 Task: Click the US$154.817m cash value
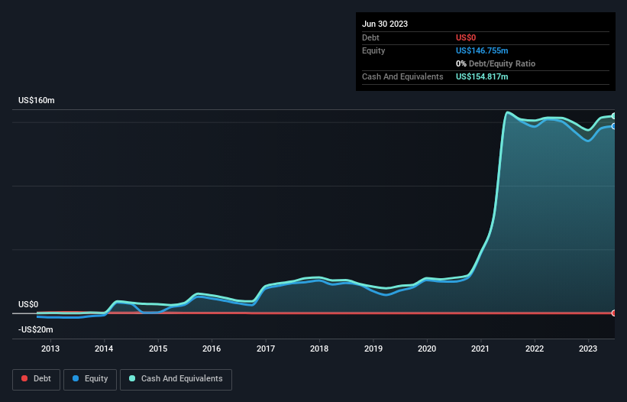point(482,76)
